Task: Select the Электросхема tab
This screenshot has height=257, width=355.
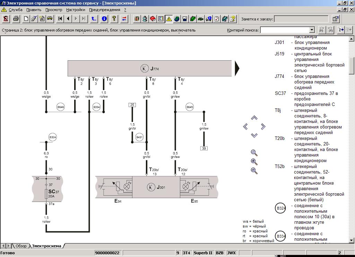Action: (46, 246)
